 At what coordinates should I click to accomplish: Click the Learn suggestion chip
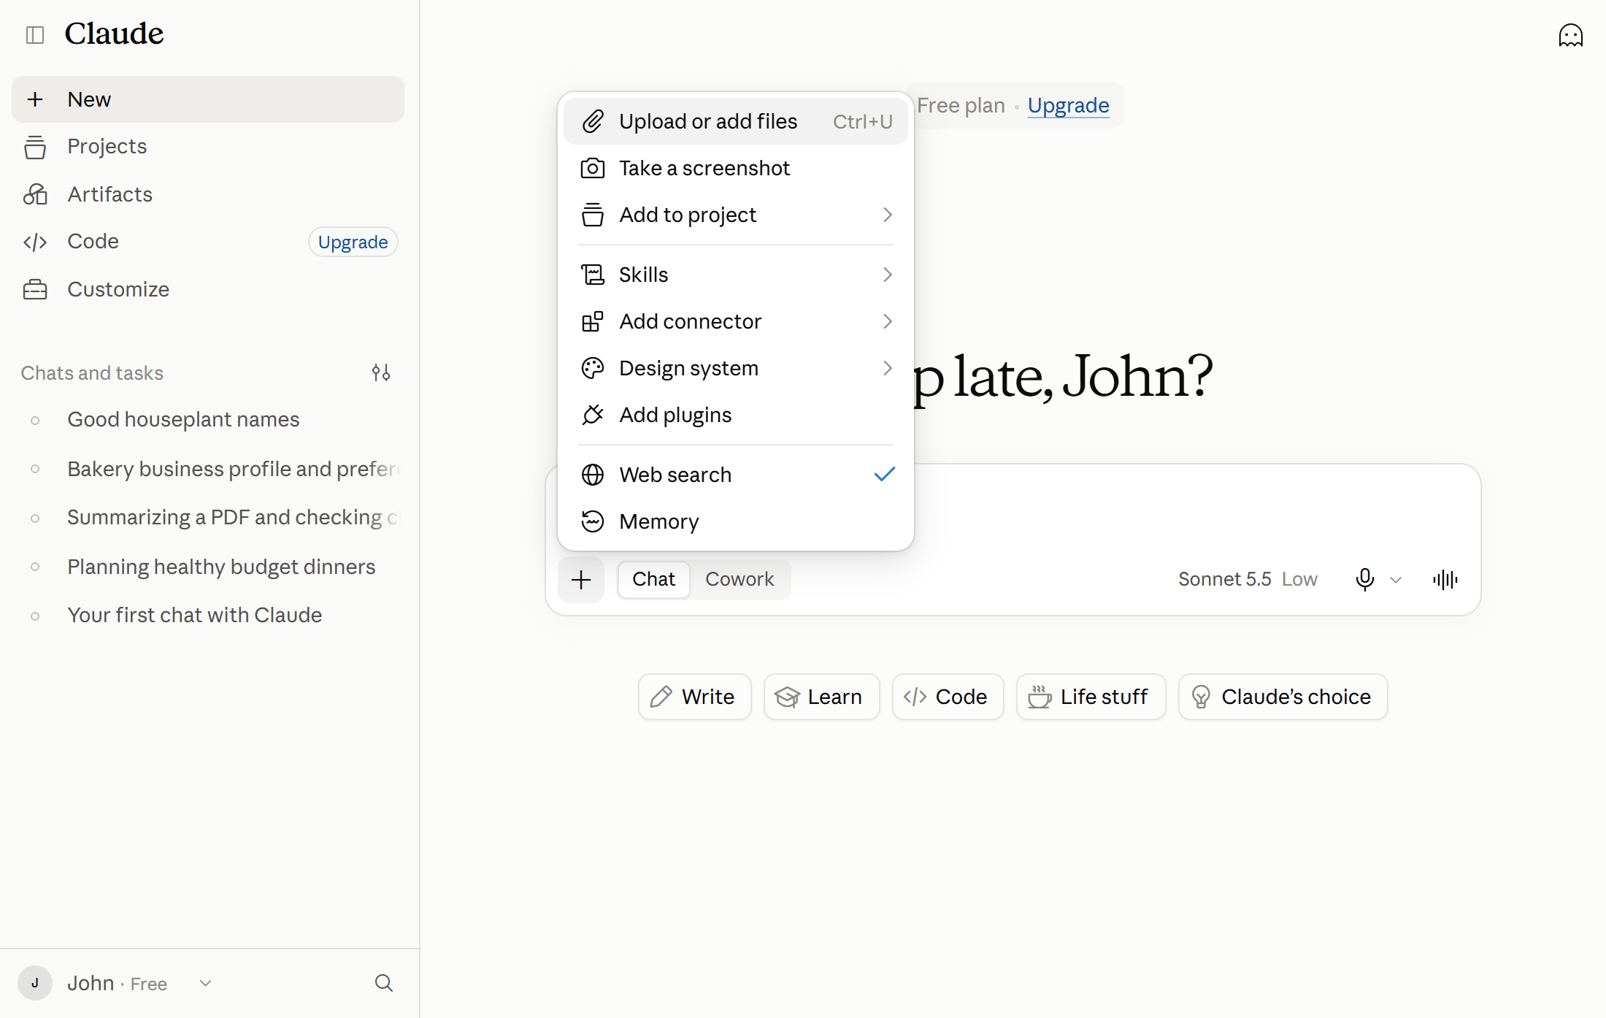coord(821,697)
